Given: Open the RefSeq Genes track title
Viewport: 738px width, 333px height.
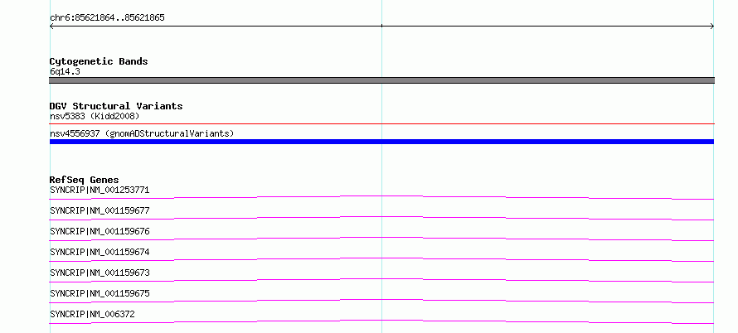Looking at the screenshot, I should coord(85,180).
